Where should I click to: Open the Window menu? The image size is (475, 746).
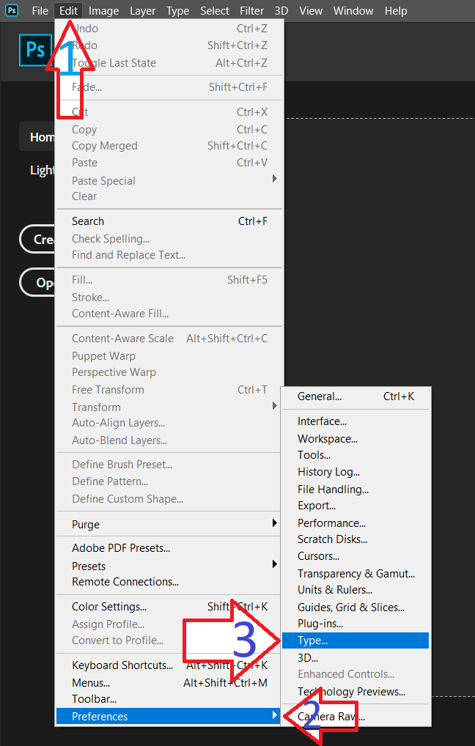tap(353, 10)
